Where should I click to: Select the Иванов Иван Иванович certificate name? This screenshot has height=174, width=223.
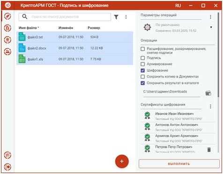[x=174, y=113]
